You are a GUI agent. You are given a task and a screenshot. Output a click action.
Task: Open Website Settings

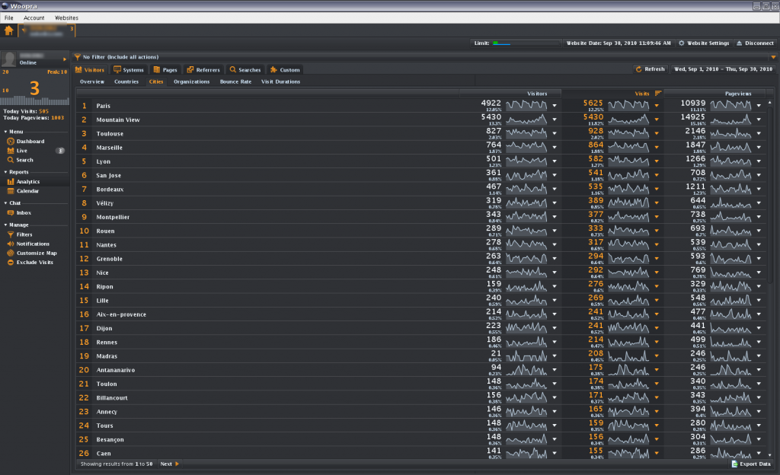pos(704,43)
